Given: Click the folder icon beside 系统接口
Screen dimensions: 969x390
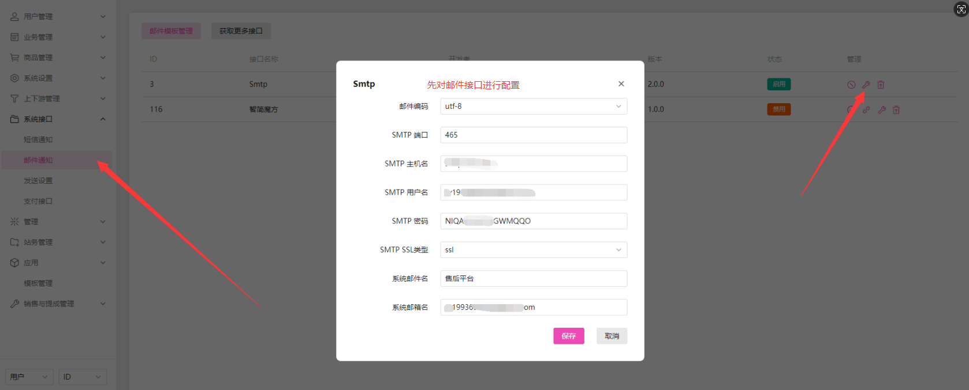Looking at the screenshot, I should (14, 119).
